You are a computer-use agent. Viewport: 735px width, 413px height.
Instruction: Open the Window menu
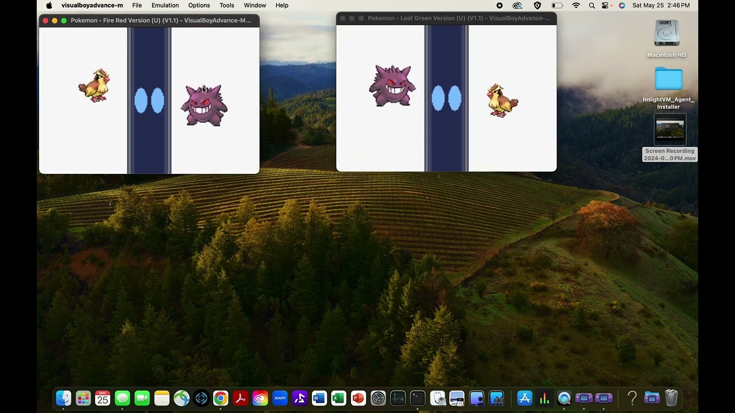(x=255, y=5)
